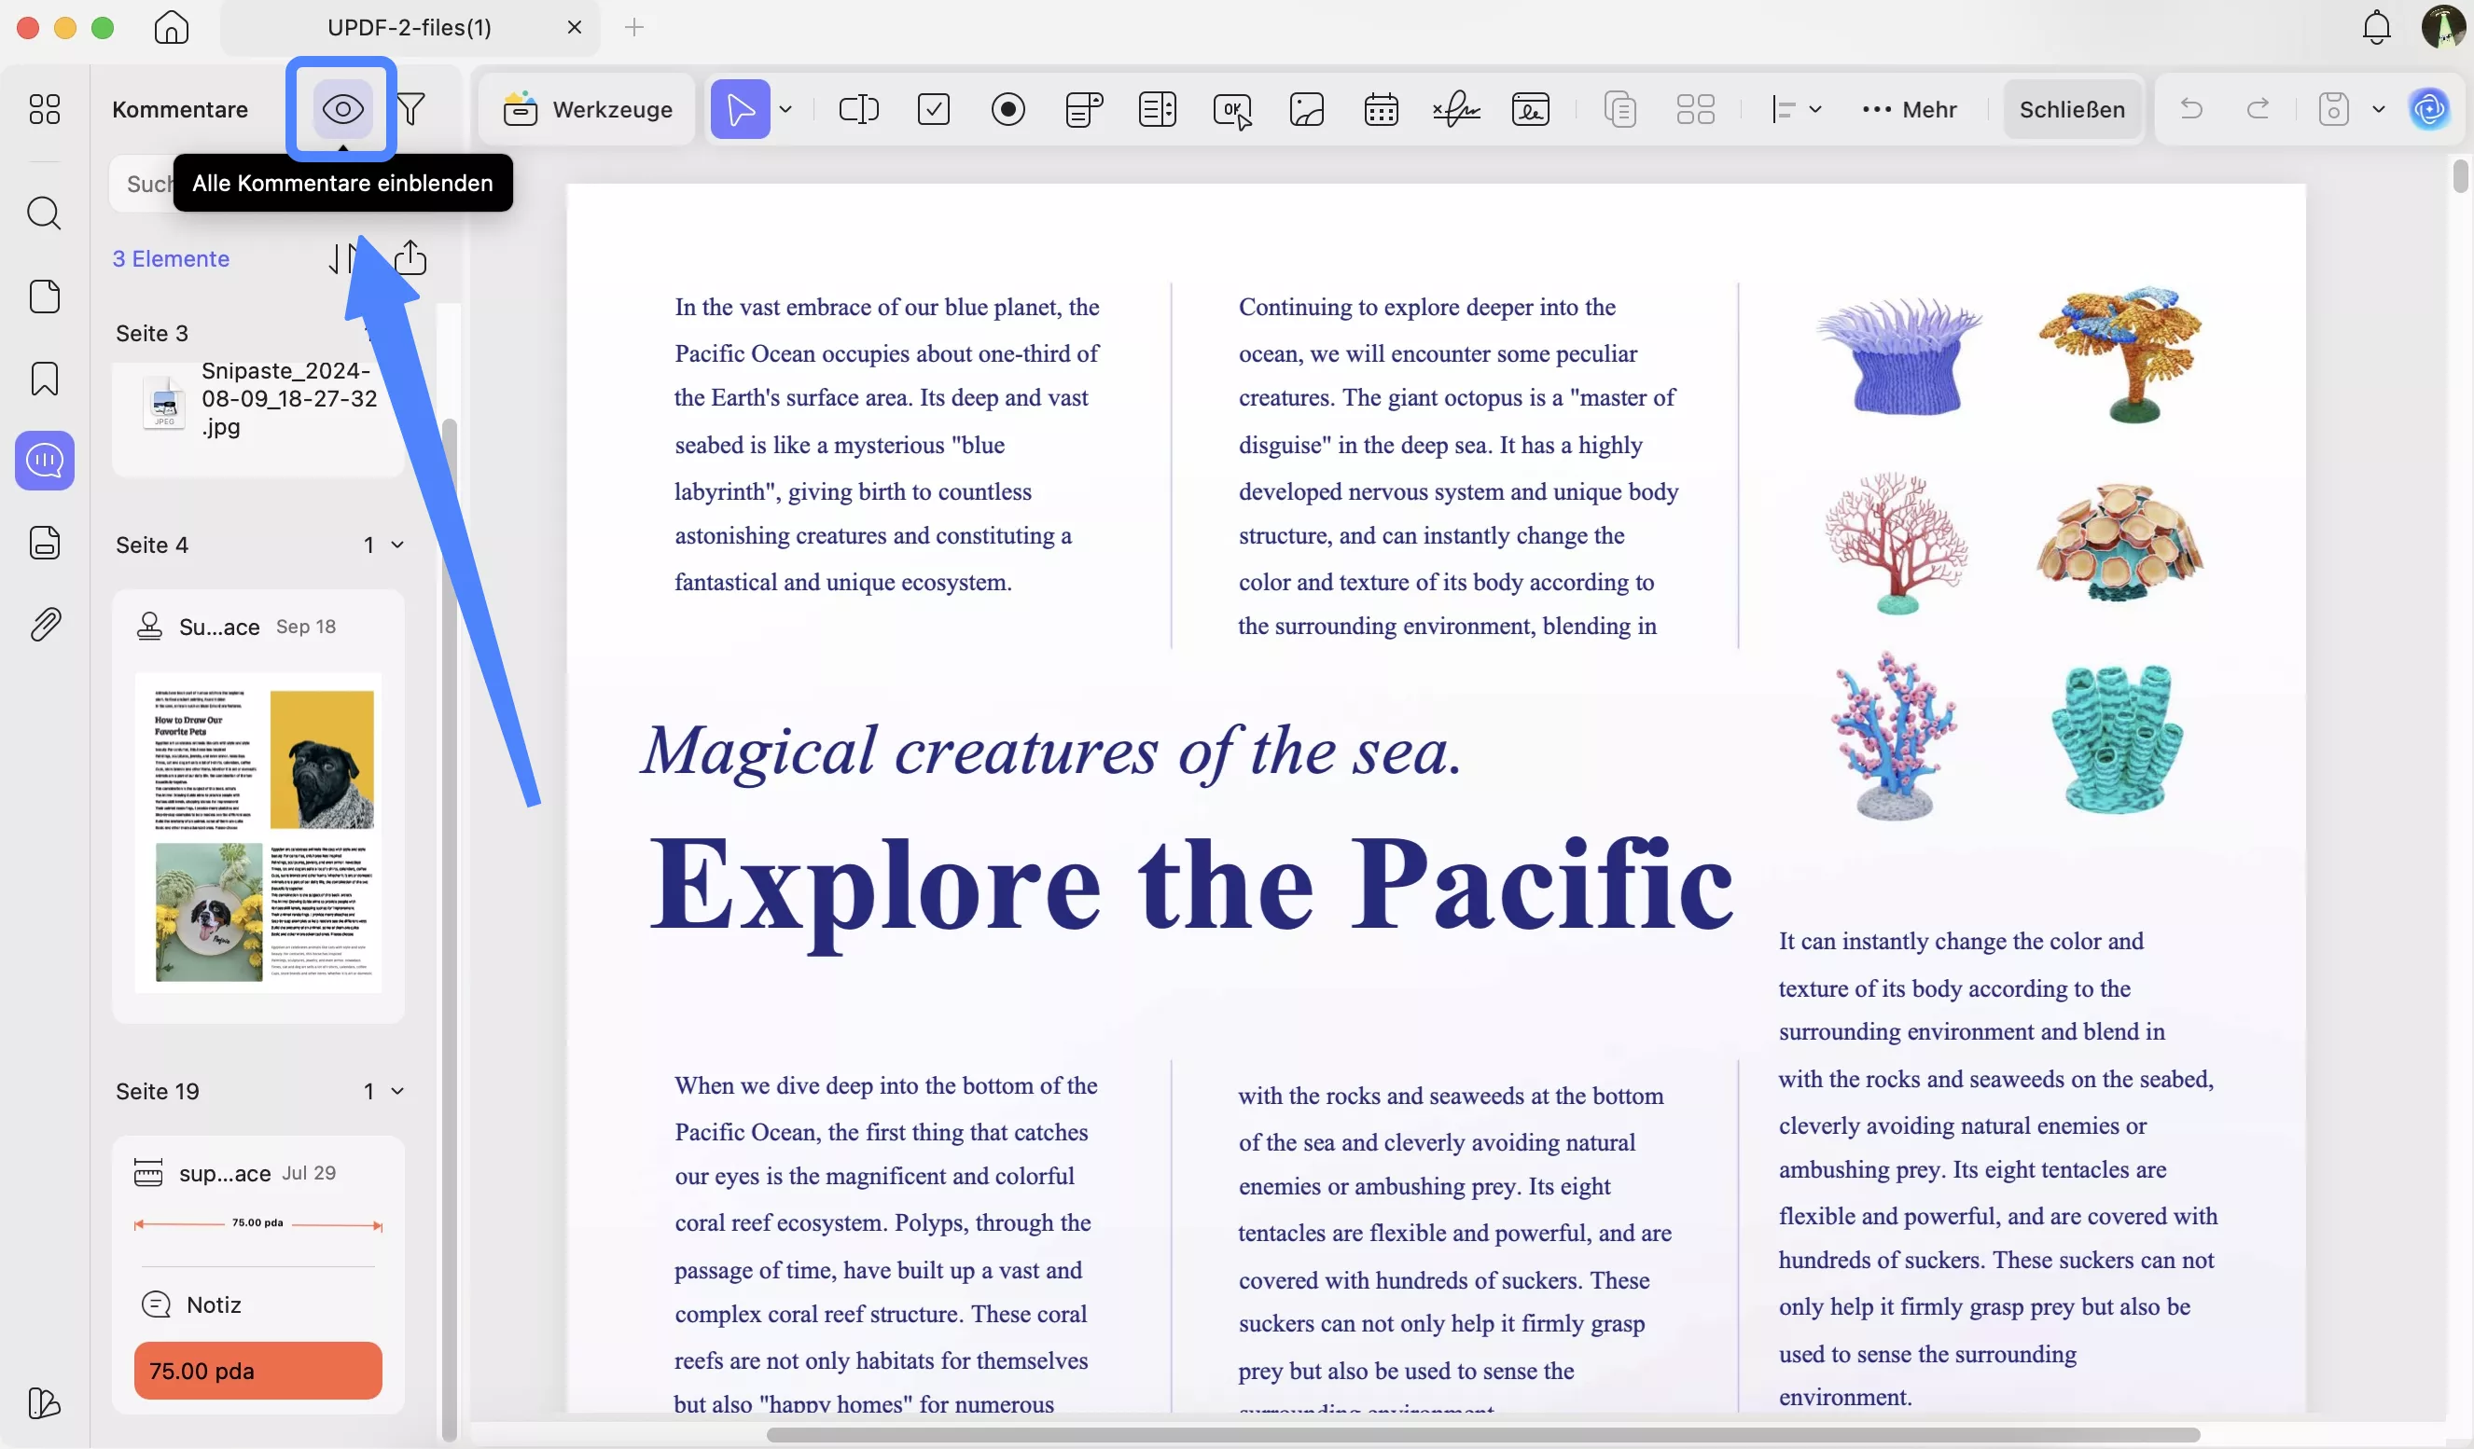
Task: Select the text field form tool
Action: 858,109
